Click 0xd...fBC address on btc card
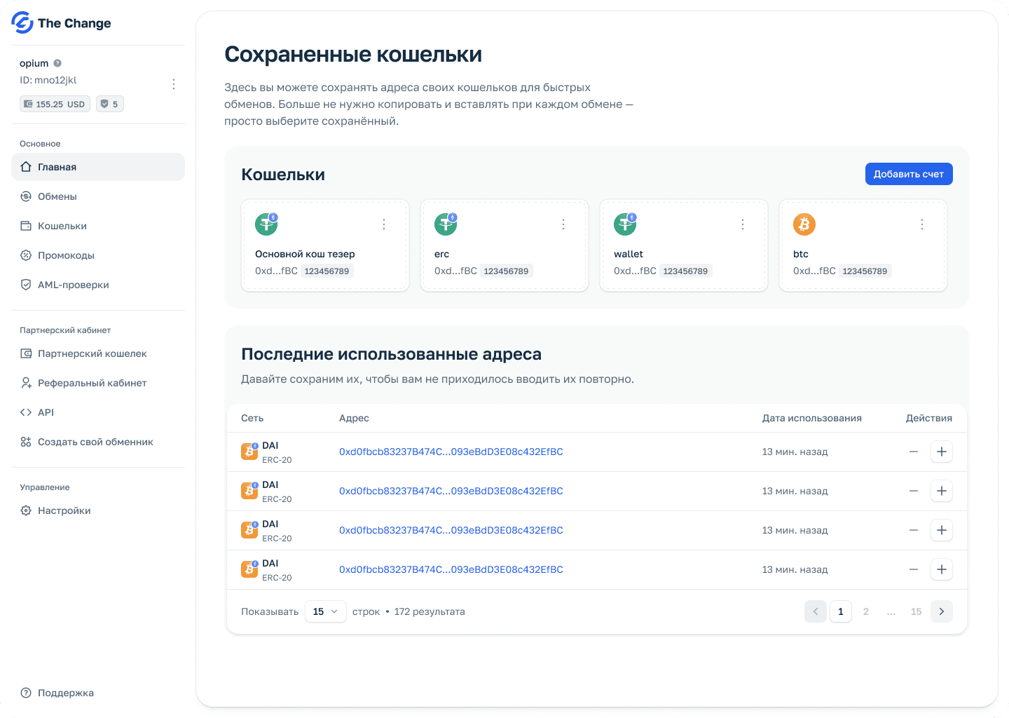 click(x=814, y=271)
